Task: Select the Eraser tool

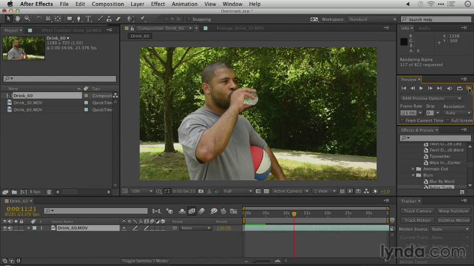Action: [x=118, y=19]
